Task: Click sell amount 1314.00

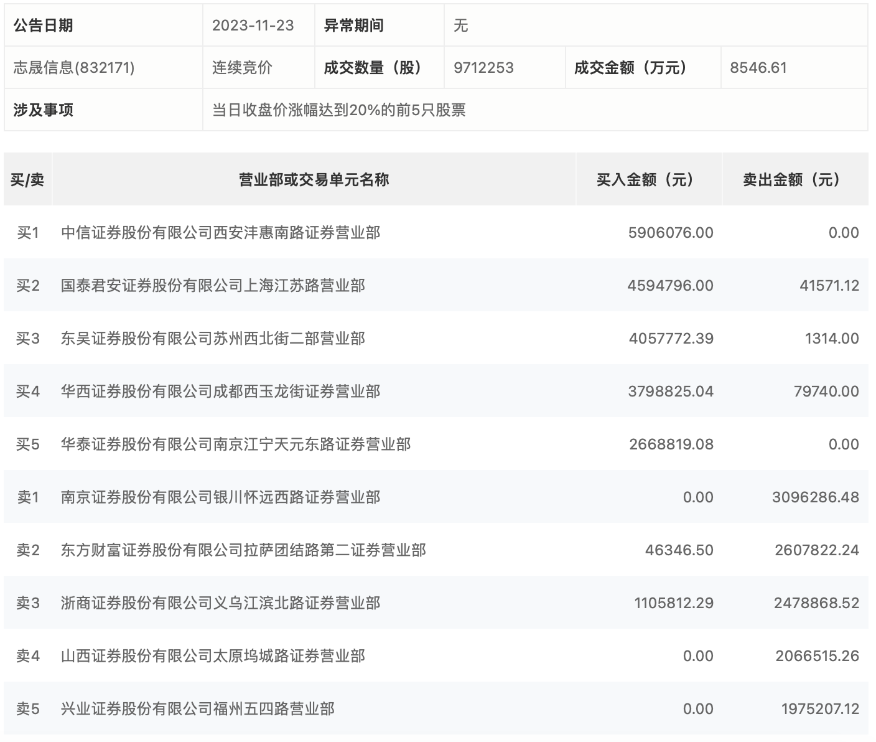Action: click(832, 339)
